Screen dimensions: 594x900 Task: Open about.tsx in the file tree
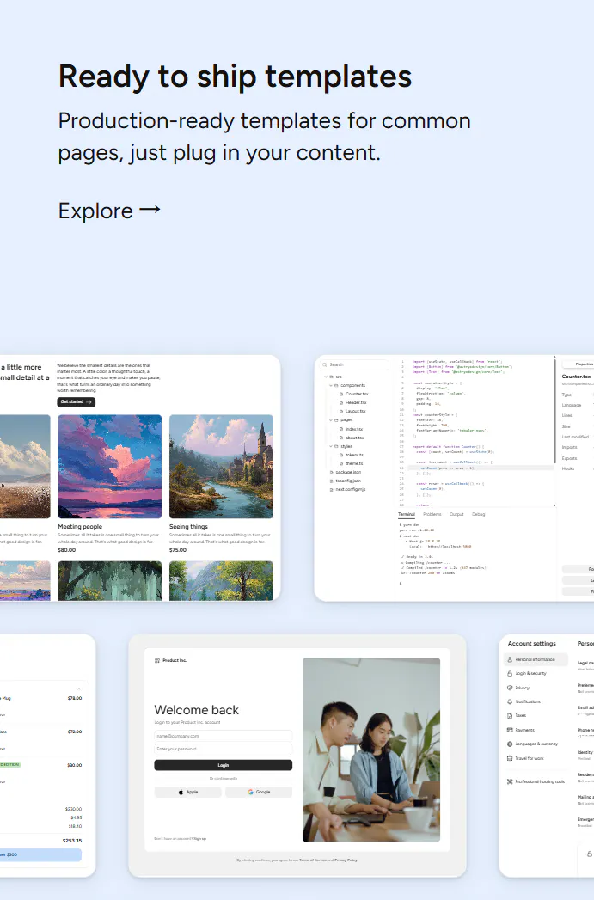(x=352, y=438)
